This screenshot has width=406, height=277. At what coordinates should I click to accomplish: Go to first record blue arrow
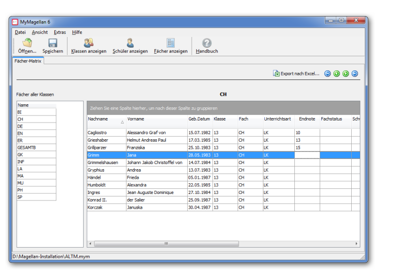click(327, 73)
